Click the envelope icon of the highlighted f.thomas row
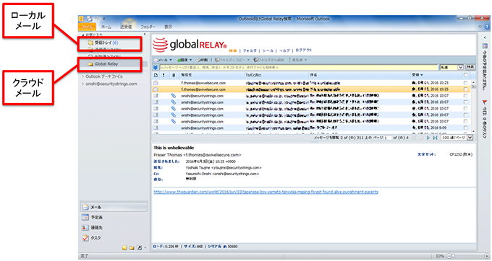The image size is (492, 261). [x=156, y=89]
